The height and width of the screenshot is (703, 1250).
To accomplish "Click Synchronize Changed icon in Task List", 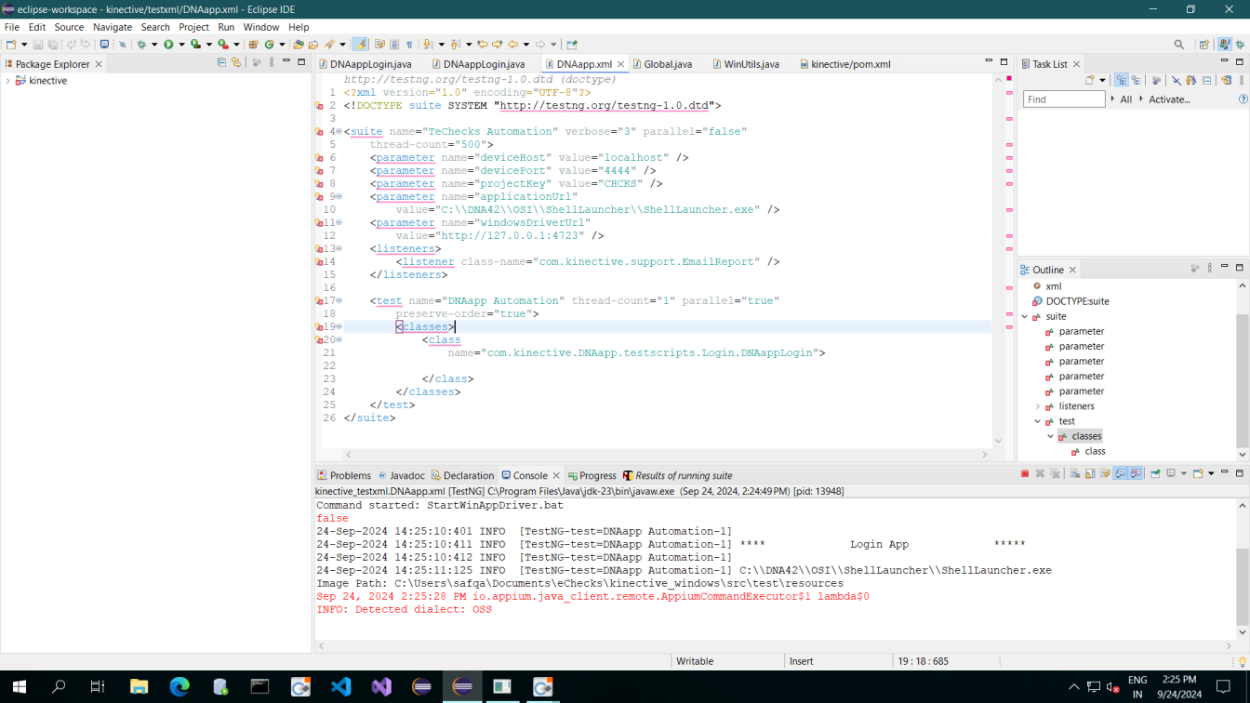I will pyautogui.click(x=1226, y=81).
